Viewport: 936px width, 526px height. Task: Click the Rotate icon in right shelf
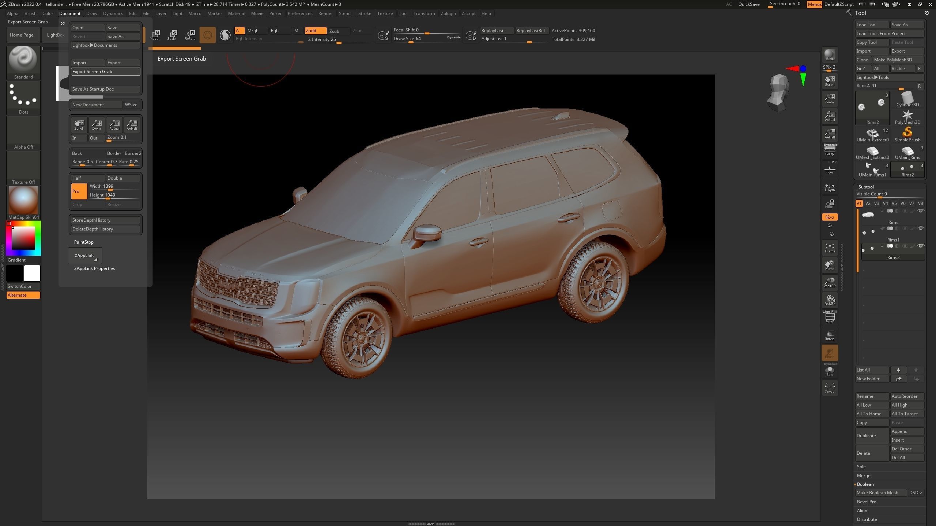tap(830, 300)
